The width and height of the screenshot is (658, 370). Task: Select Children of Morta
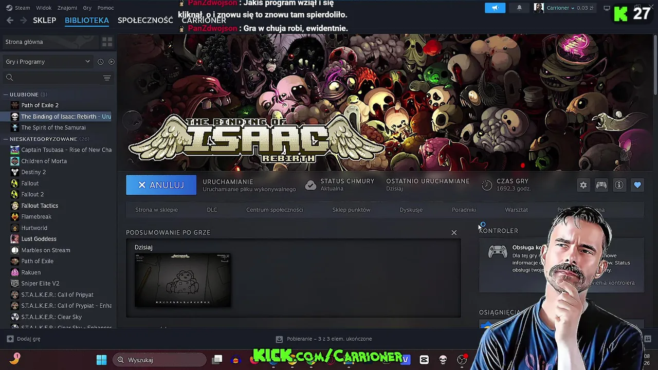(x=44, y=161)
